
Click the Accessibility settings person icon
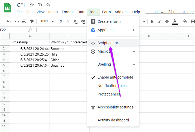coord(93,107)
